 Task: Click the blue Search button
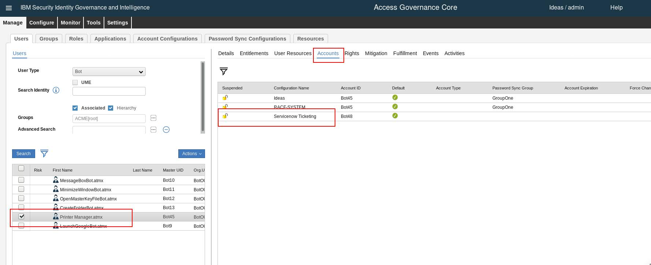click(23, 154)
